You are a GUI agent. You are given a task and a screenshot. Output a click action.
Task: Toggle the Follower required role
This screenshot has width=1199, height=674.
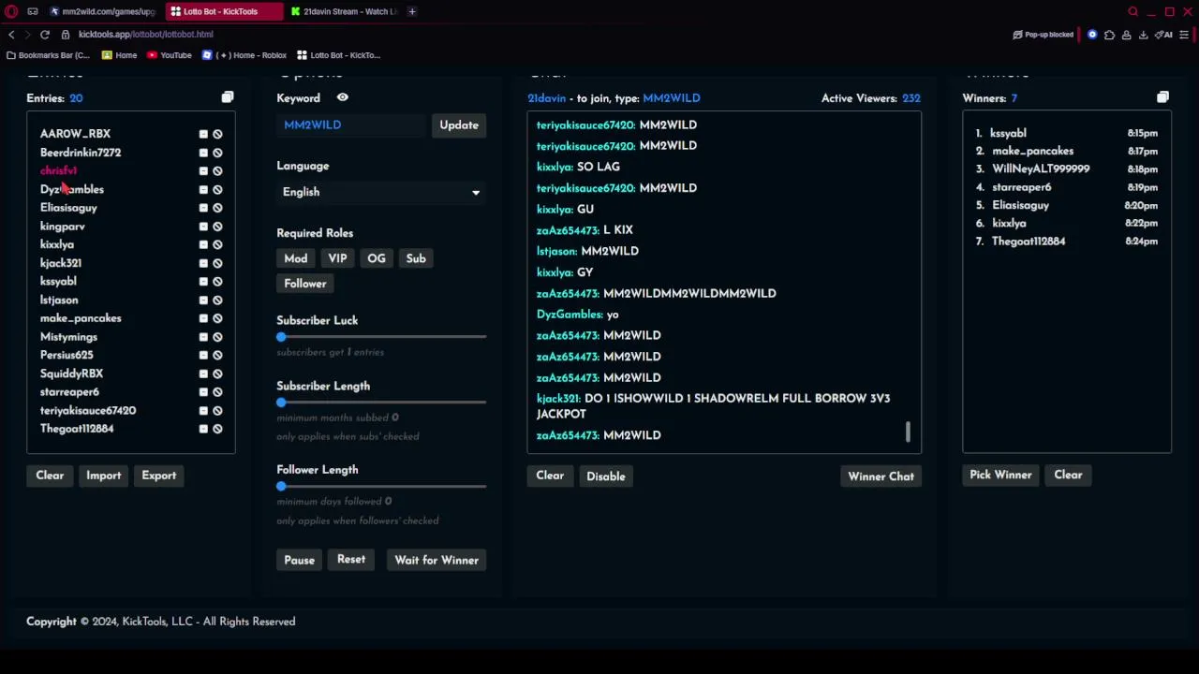pyautogui.click(x=305, y=284)
